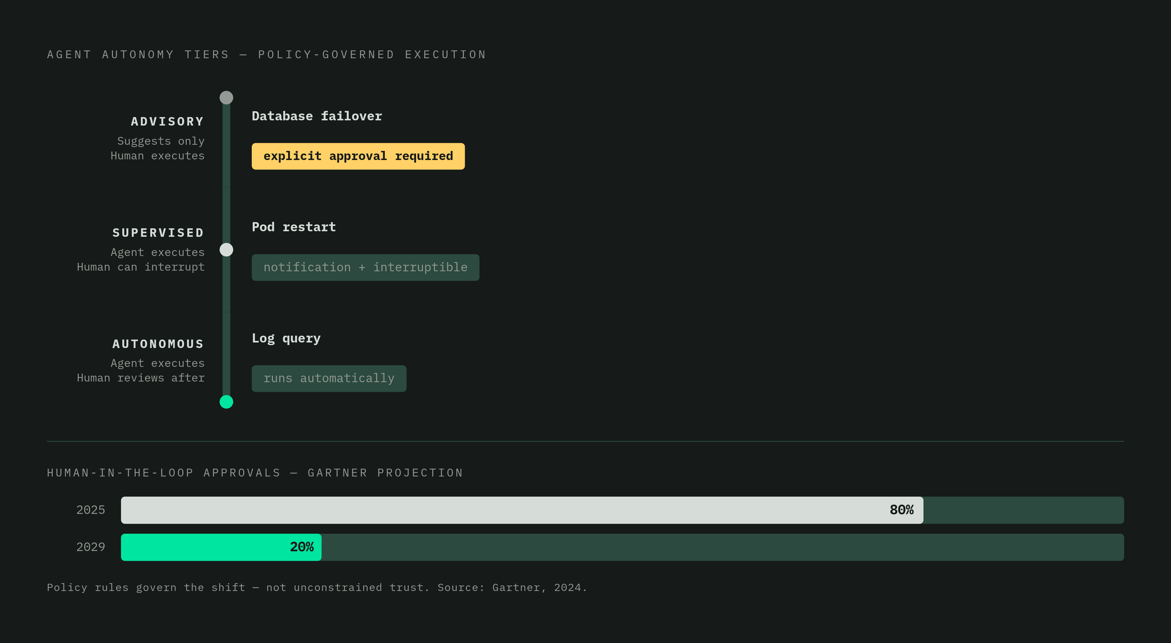Click the 'Database failover' heading
The image size is (1171, 643).
click(317, 116)
